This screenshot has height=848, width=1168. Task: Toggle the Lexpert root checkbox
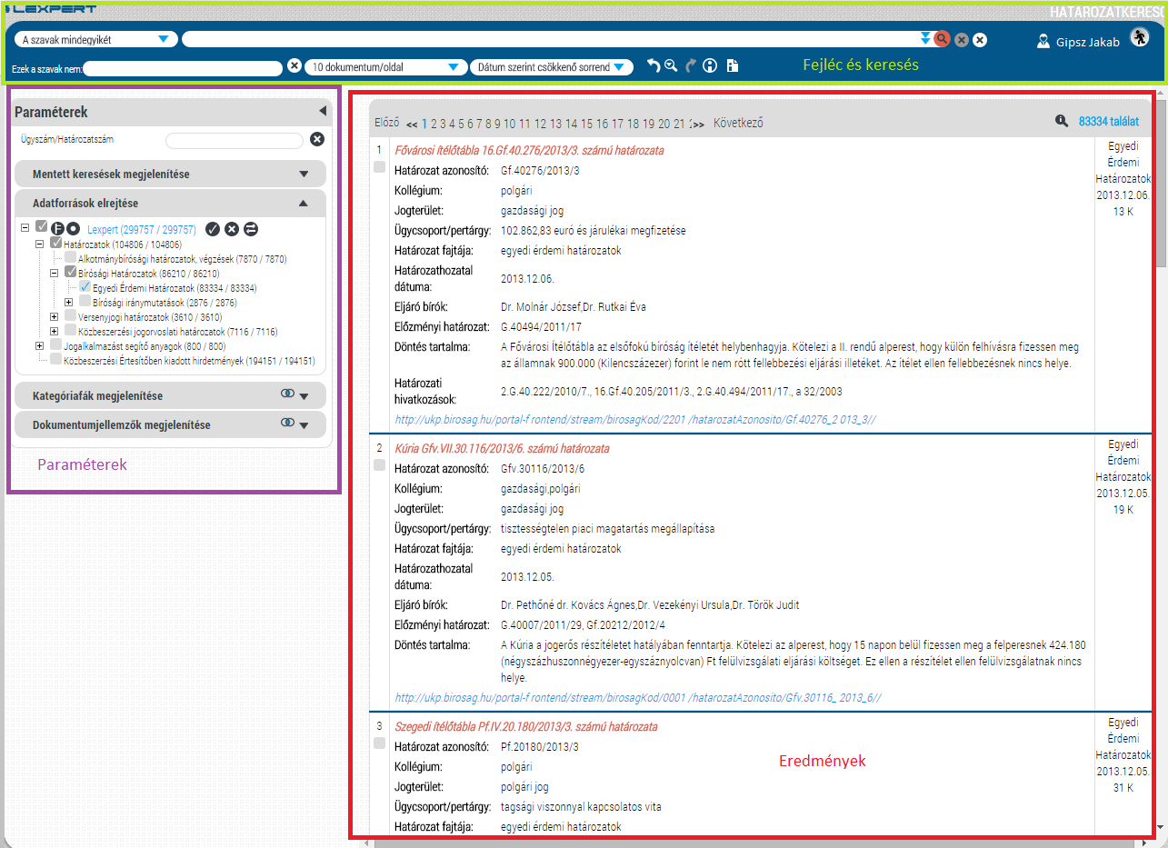[x=41, y=227]
